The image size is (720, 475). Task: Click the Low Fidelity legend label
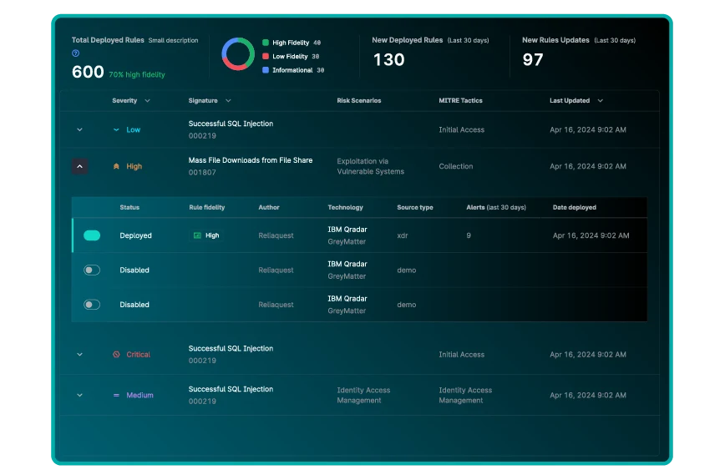point(290,57)
